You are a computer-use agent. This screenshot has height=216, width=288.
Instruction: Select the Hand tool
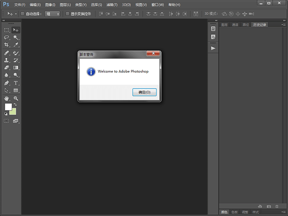6,98
